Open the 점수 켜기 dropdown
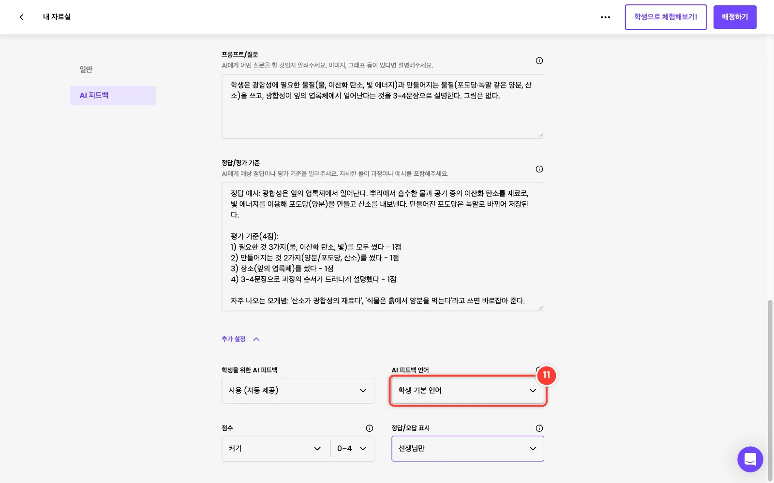The image size is (774, 483). coord(276,448)
